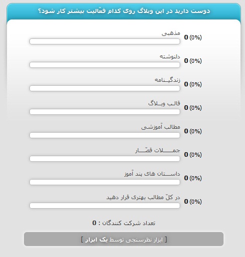Click the progress bar under مذهبی

tap(105, 41)
